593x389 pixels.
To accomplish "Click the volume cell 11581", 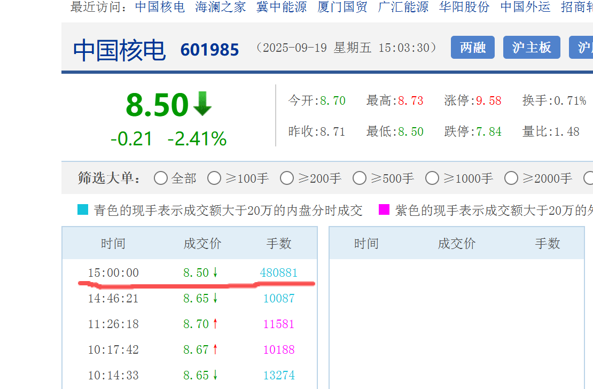I will 279,324.
